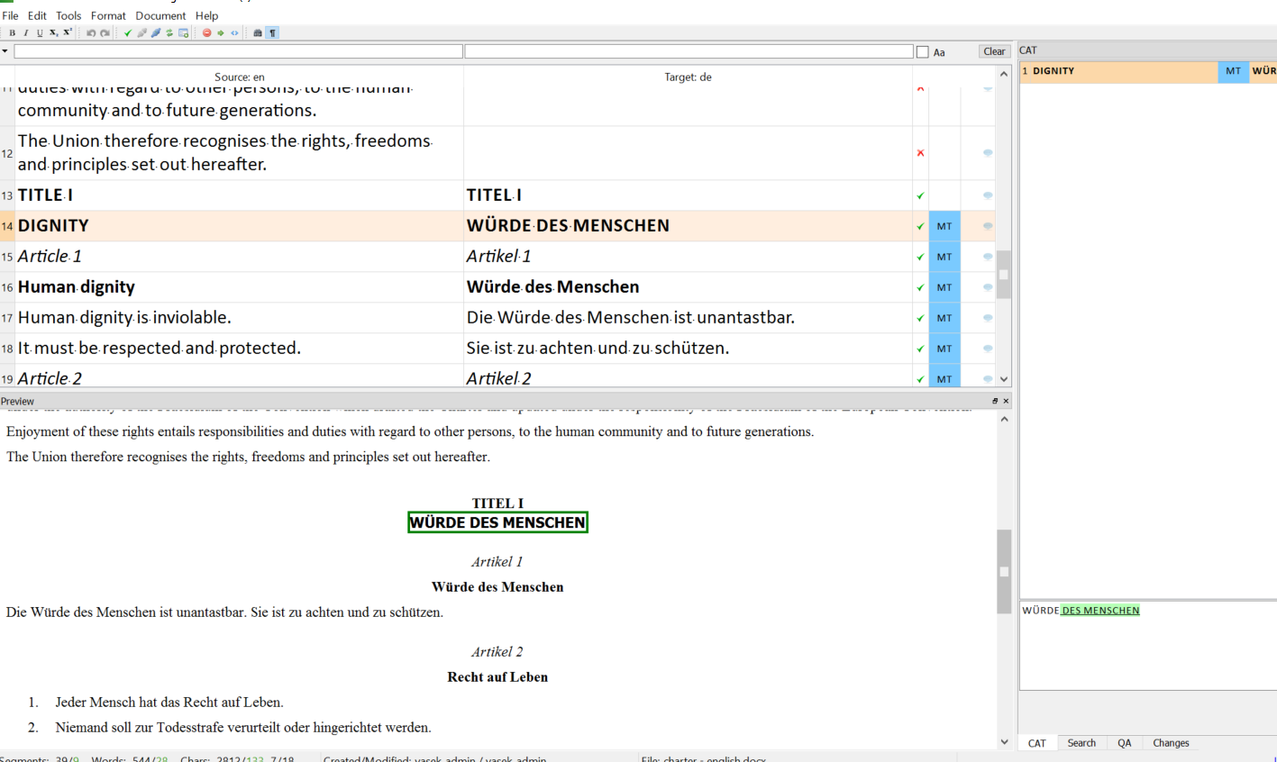Viewport: 1277px width, 762px height.
Task: Toggle confirmed checkmark for Article 2 segment
Action: 920,379
